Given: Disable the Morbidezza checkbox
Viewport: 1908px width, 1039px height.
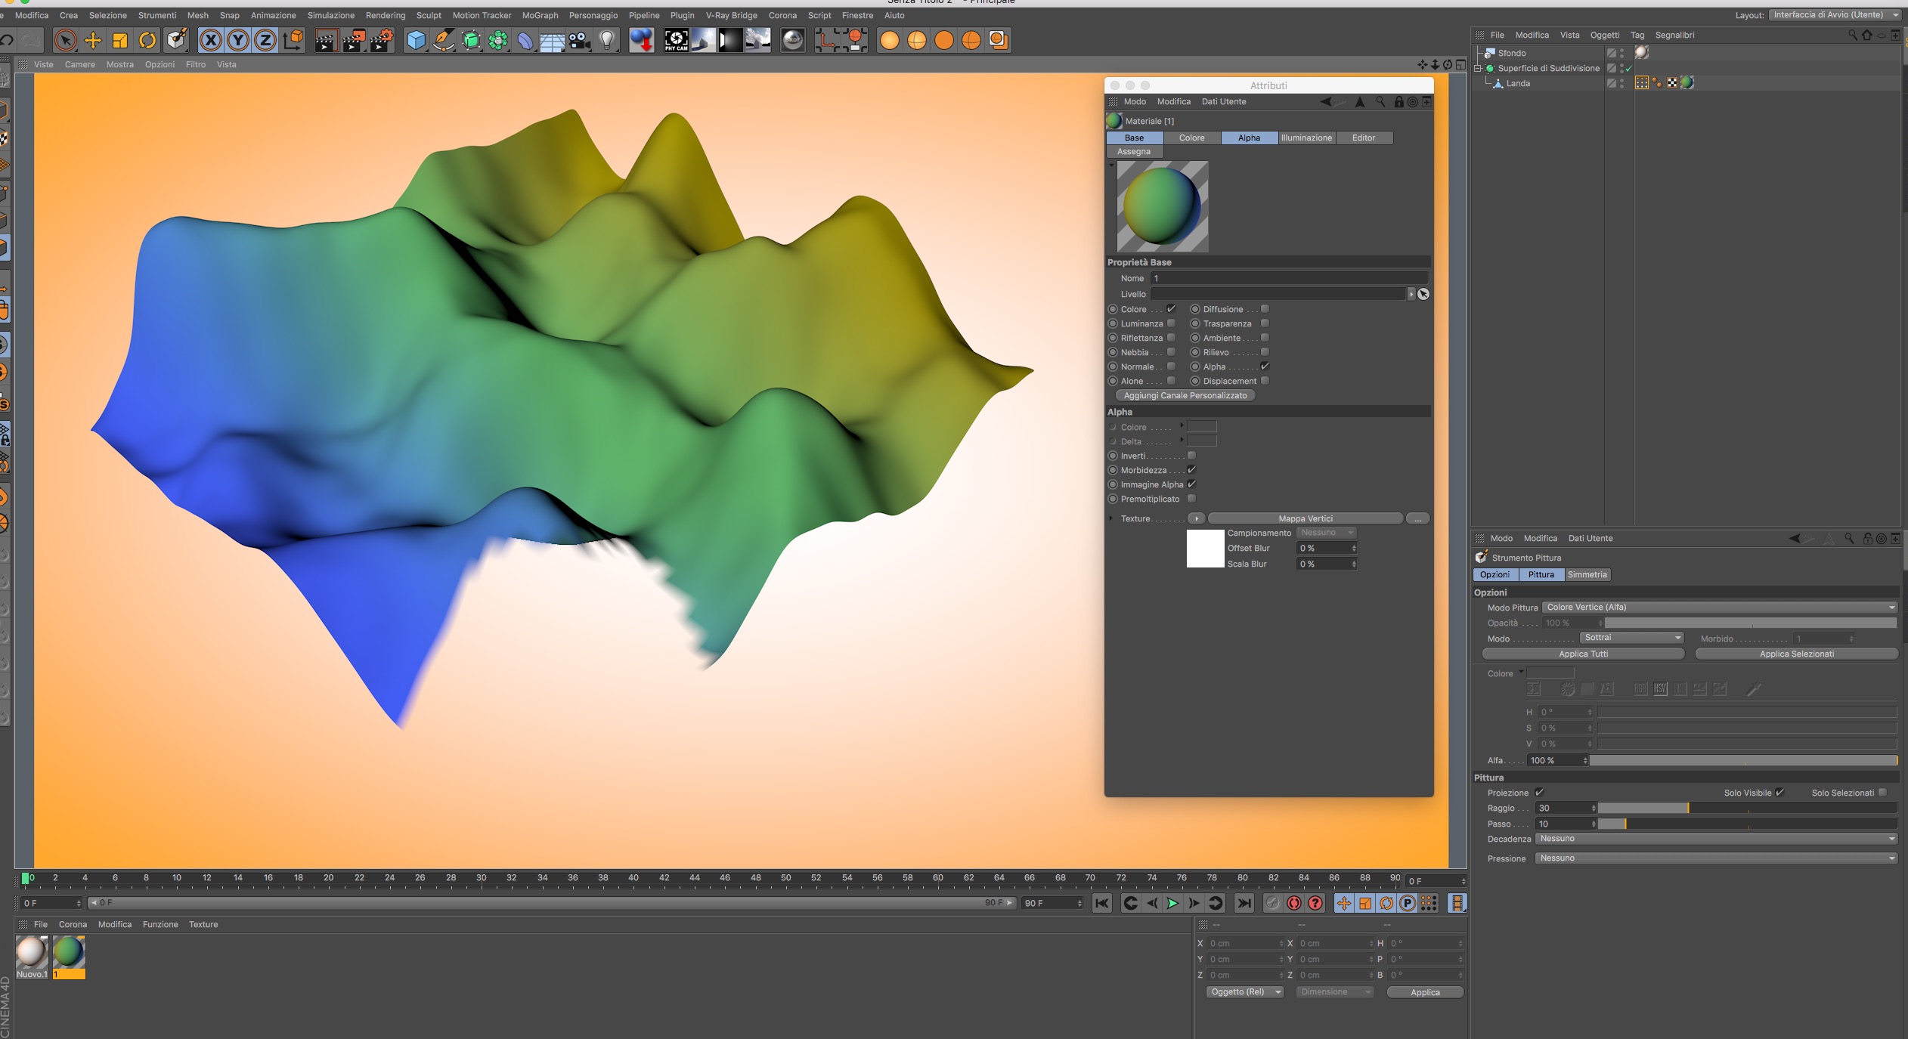Looking at the screenshot, I should click(1191, 470).
